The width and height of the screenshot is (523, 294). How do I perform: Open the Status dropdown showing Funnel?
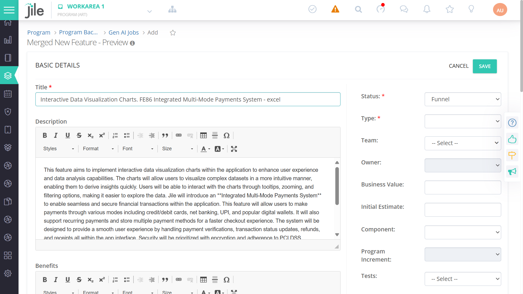(463, 99)
